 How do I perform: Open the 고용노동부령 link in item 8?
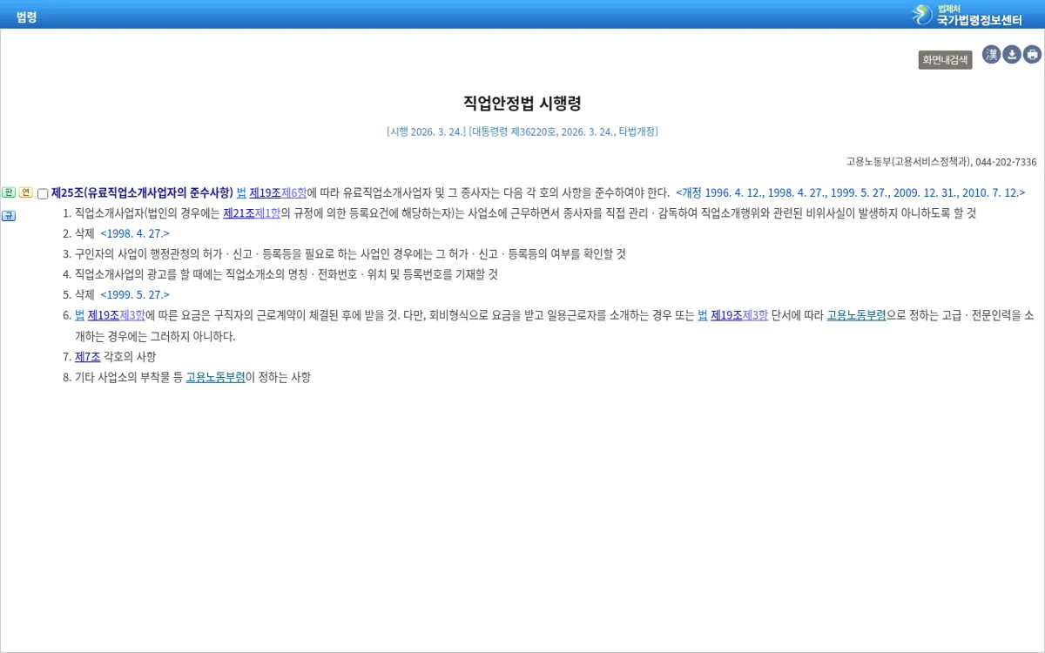click(x=215, y=377)
